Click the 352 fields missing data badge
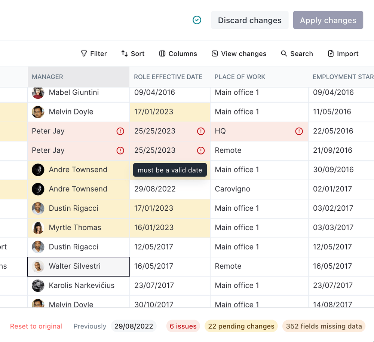The width and height of the screenshot is (374, 342). tap(324, 326)
